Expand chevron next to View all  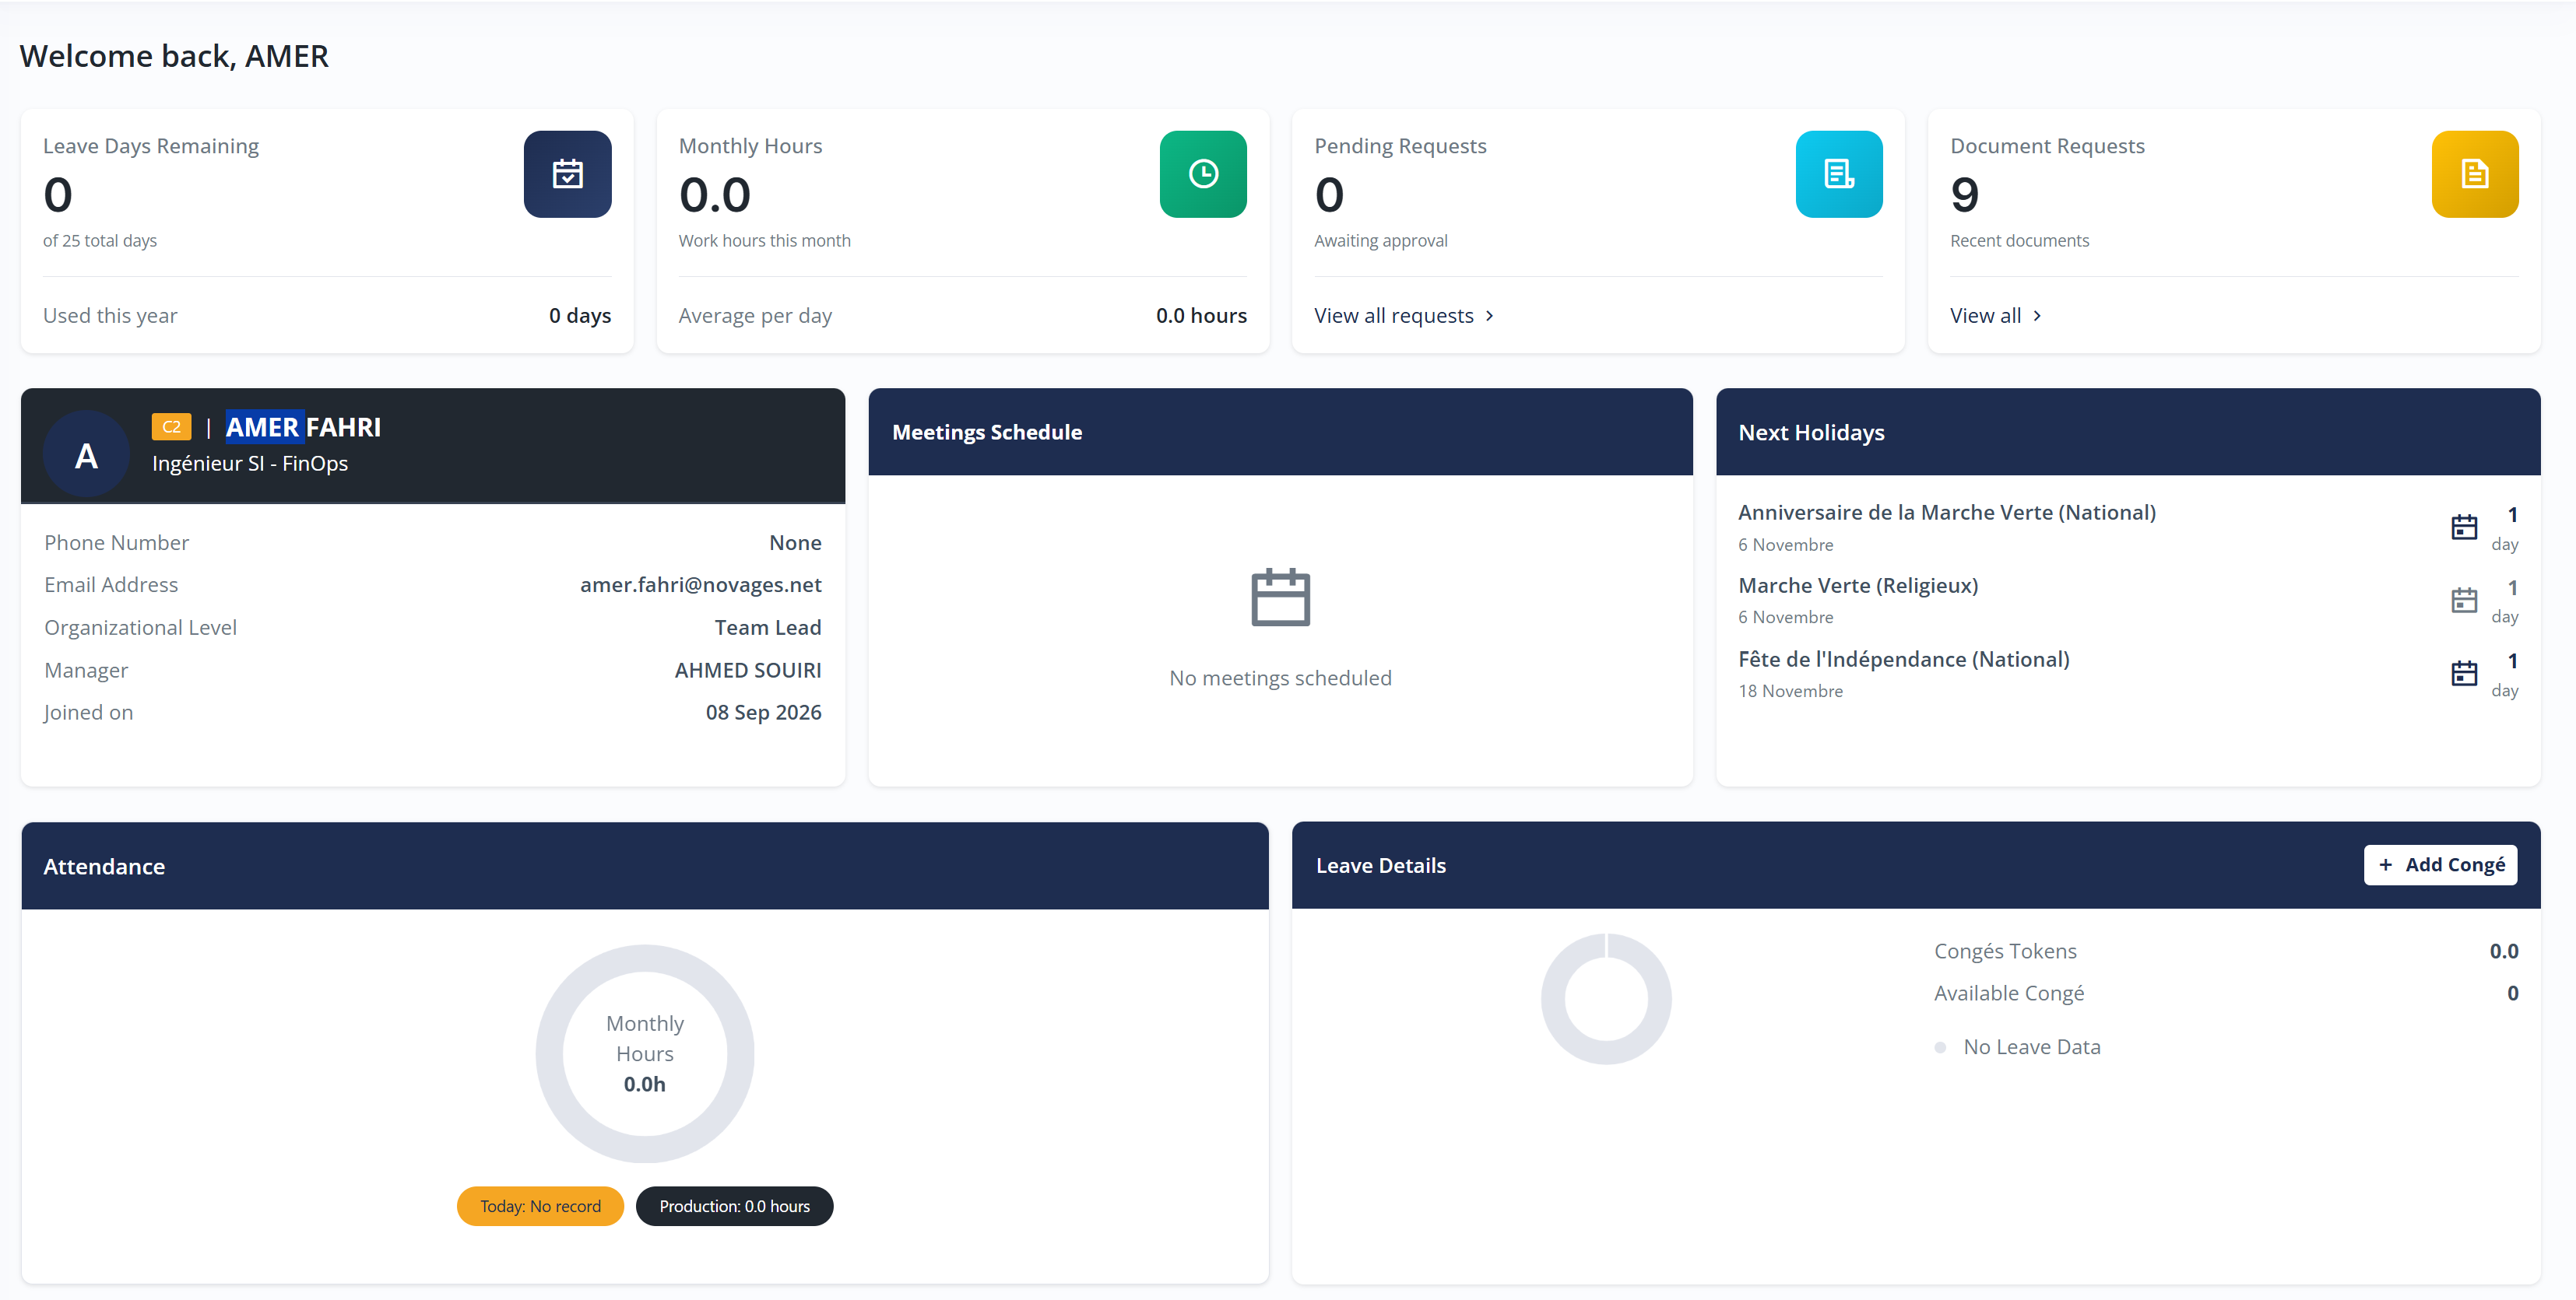point(2037,316)
